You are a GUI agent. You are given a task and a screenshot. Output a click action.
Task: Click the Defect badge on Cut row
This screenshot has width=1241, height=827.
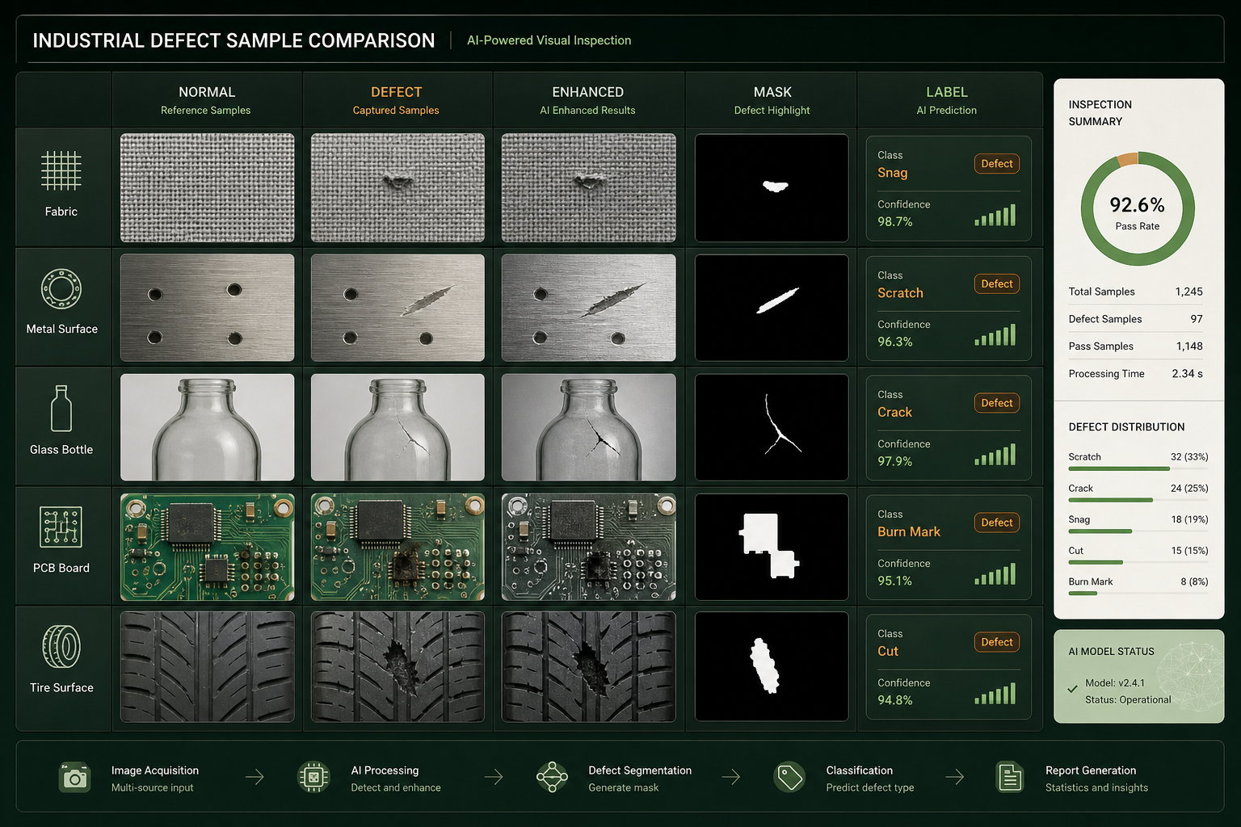tap(997, 642)
